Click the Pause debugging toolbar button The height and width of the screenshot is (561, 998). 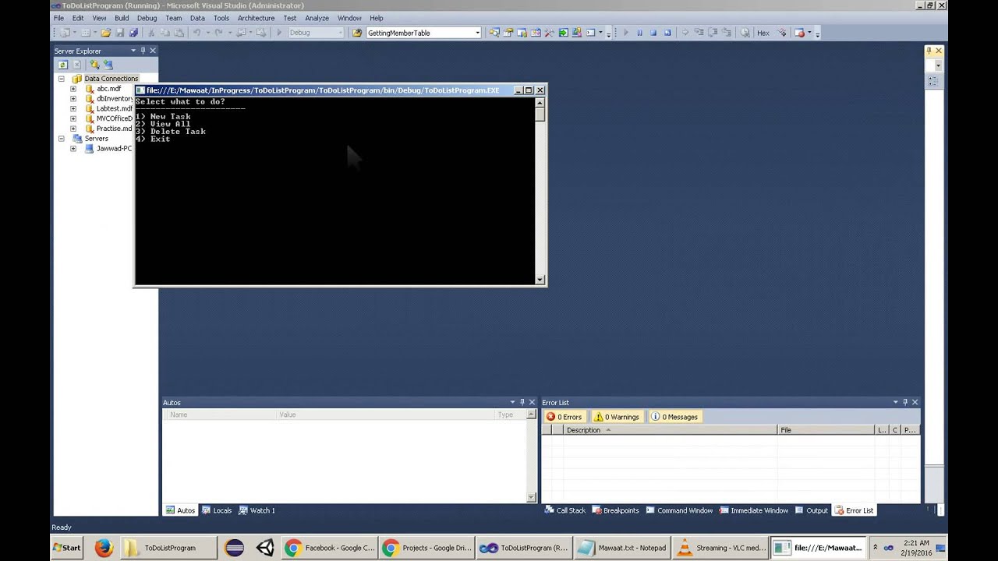tap(639, 33)
